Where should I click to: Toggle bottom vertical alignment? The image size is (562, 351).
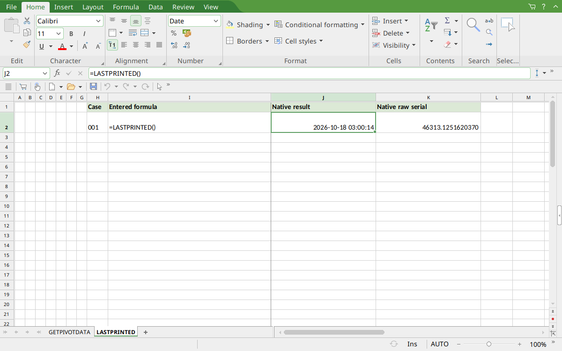136,21
